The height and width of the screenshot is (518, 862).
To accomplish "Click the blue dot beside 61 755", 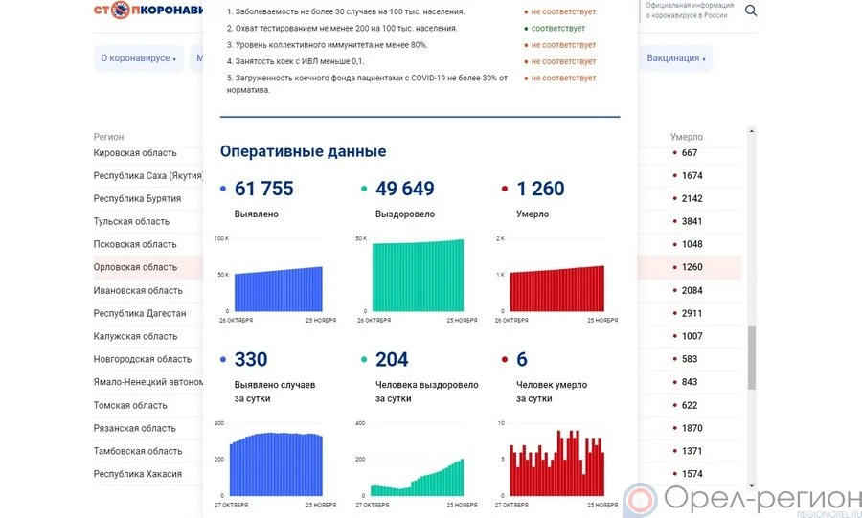I will click(x=224, y=190).
